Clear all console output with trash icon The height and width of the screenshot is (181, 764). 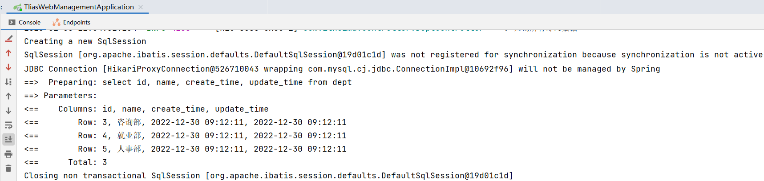tap(8, 169)
